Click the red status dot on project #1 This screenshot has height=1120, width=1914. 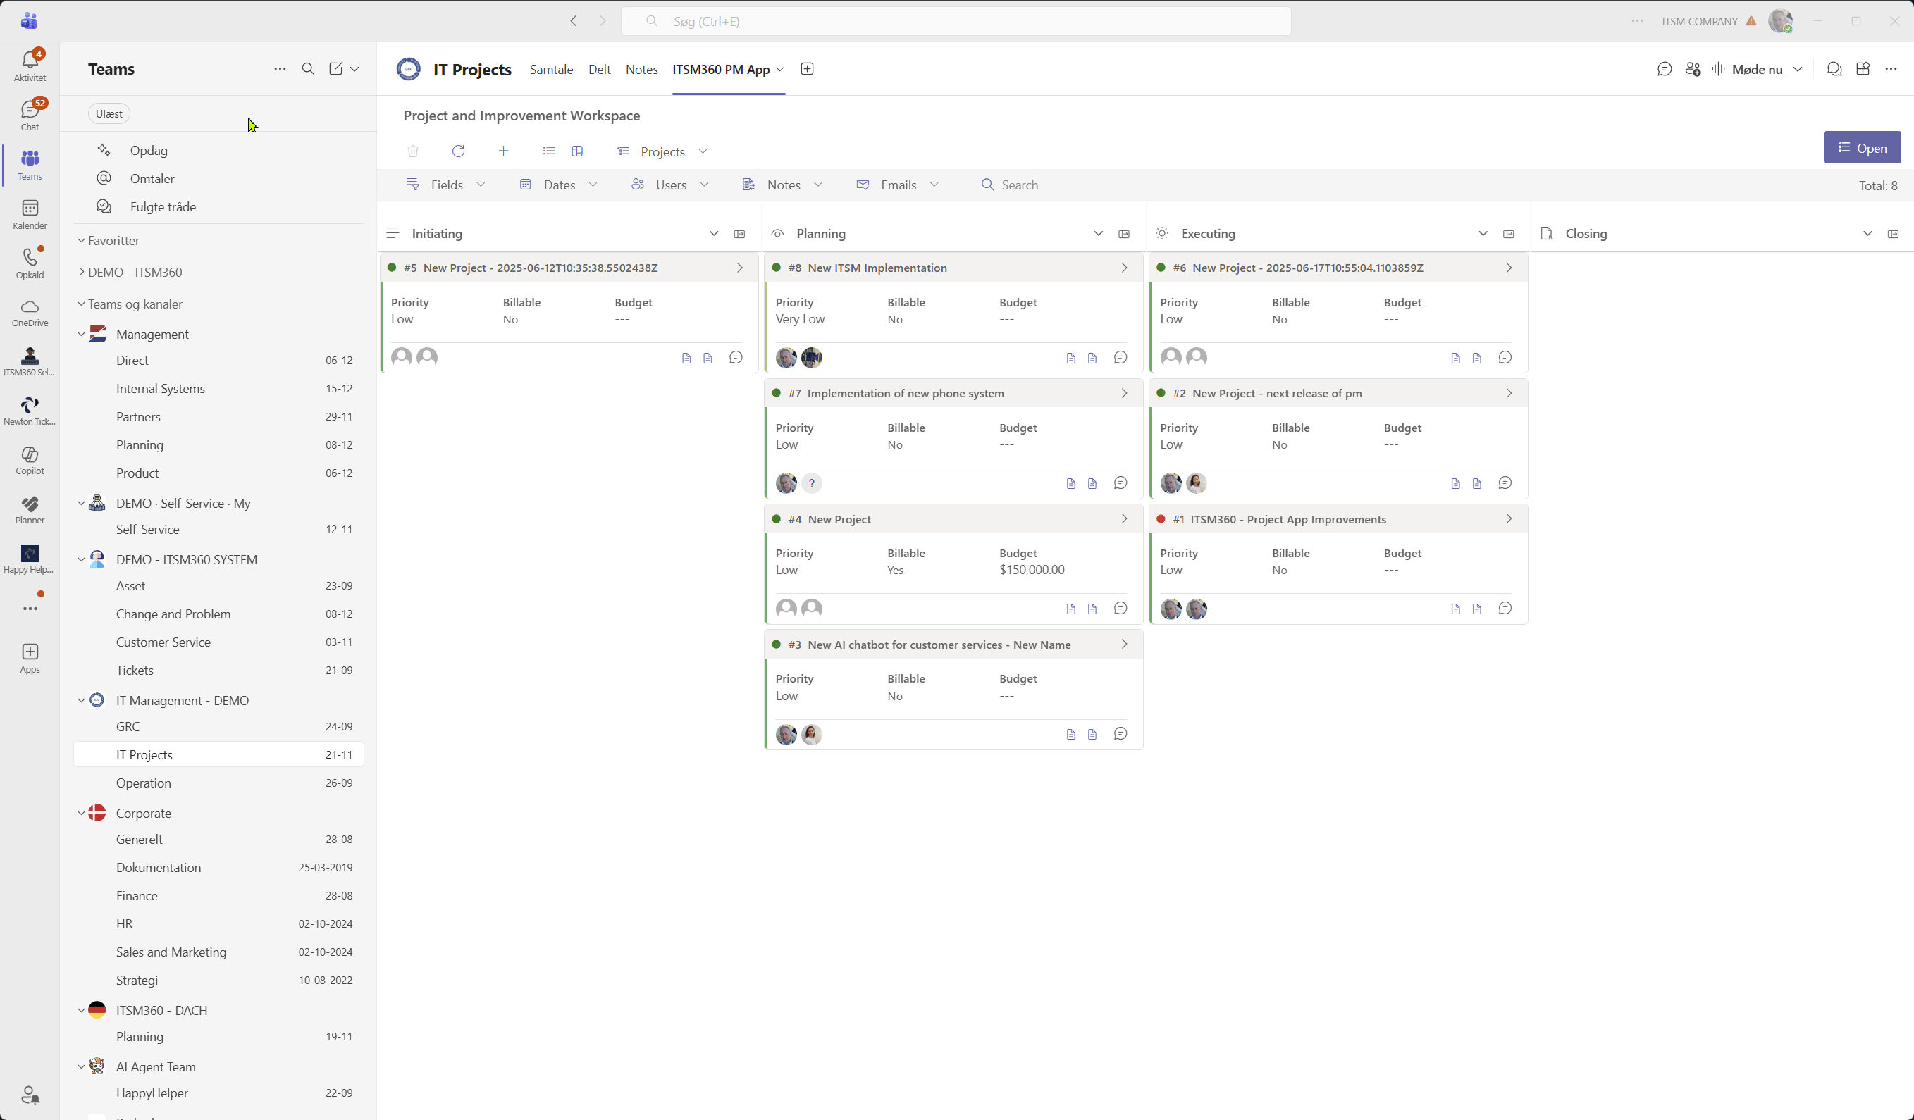(x=1161, y=519)
